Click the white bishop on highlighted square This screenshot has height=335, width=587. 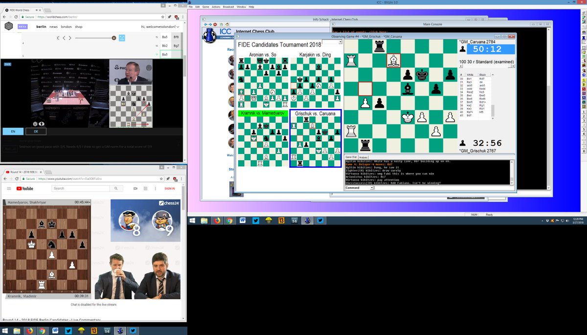[x=393, y=61]
